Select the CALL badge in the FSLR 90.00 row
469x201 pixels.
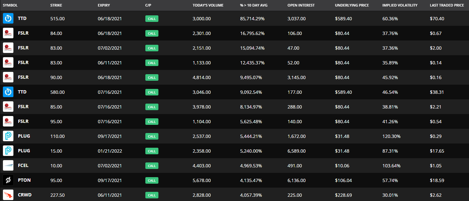tap(152, 77)
